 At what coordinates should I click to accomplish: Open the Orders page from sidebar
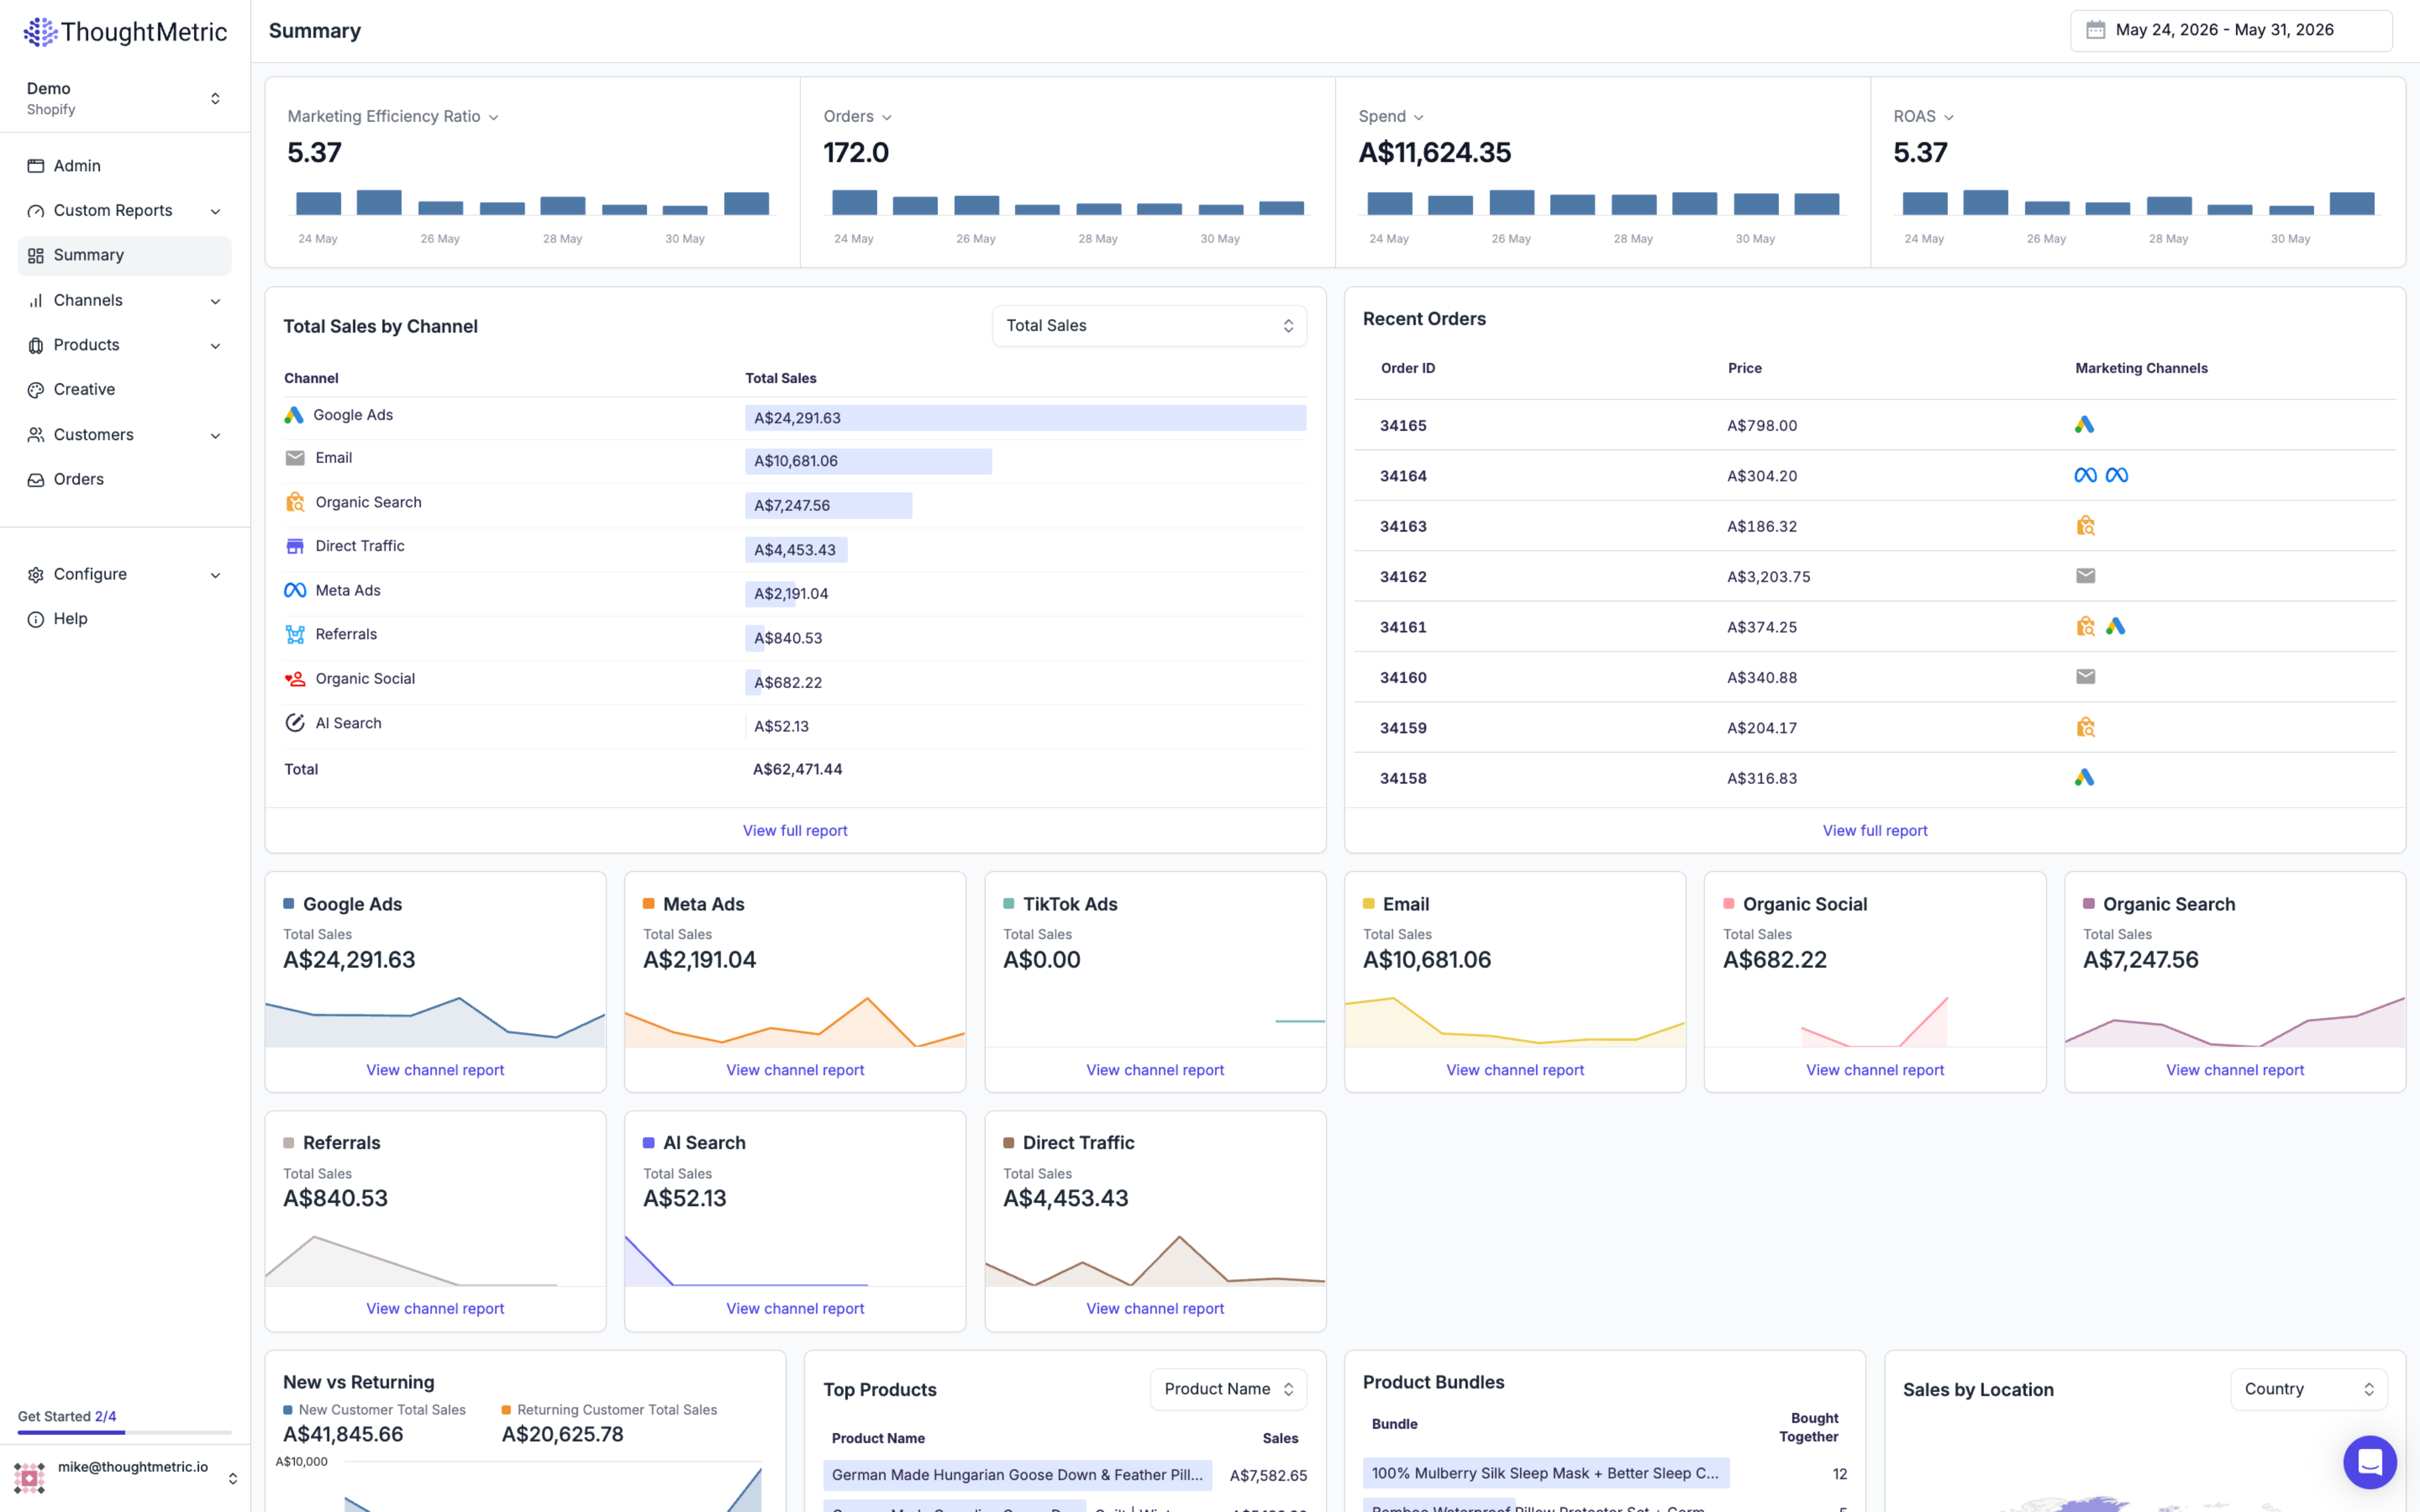(x=124, y=480)
